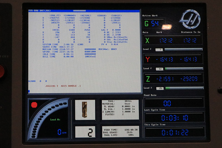This screenshot has height=148, width=222.
Task: Click the X Distance To Go value
Action: click(x=190, y=41)
